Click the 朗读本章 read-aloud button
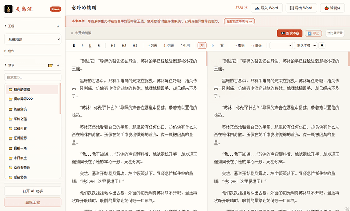This screenshot has height=211, width=350. click(290, 33)
